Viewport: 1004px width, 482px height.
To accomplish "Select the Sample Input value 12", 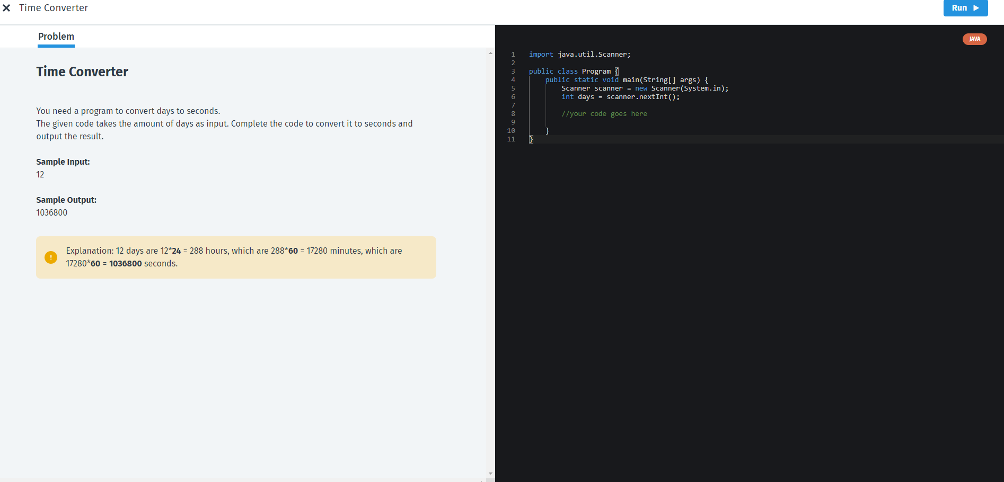I will pos(40,174).
